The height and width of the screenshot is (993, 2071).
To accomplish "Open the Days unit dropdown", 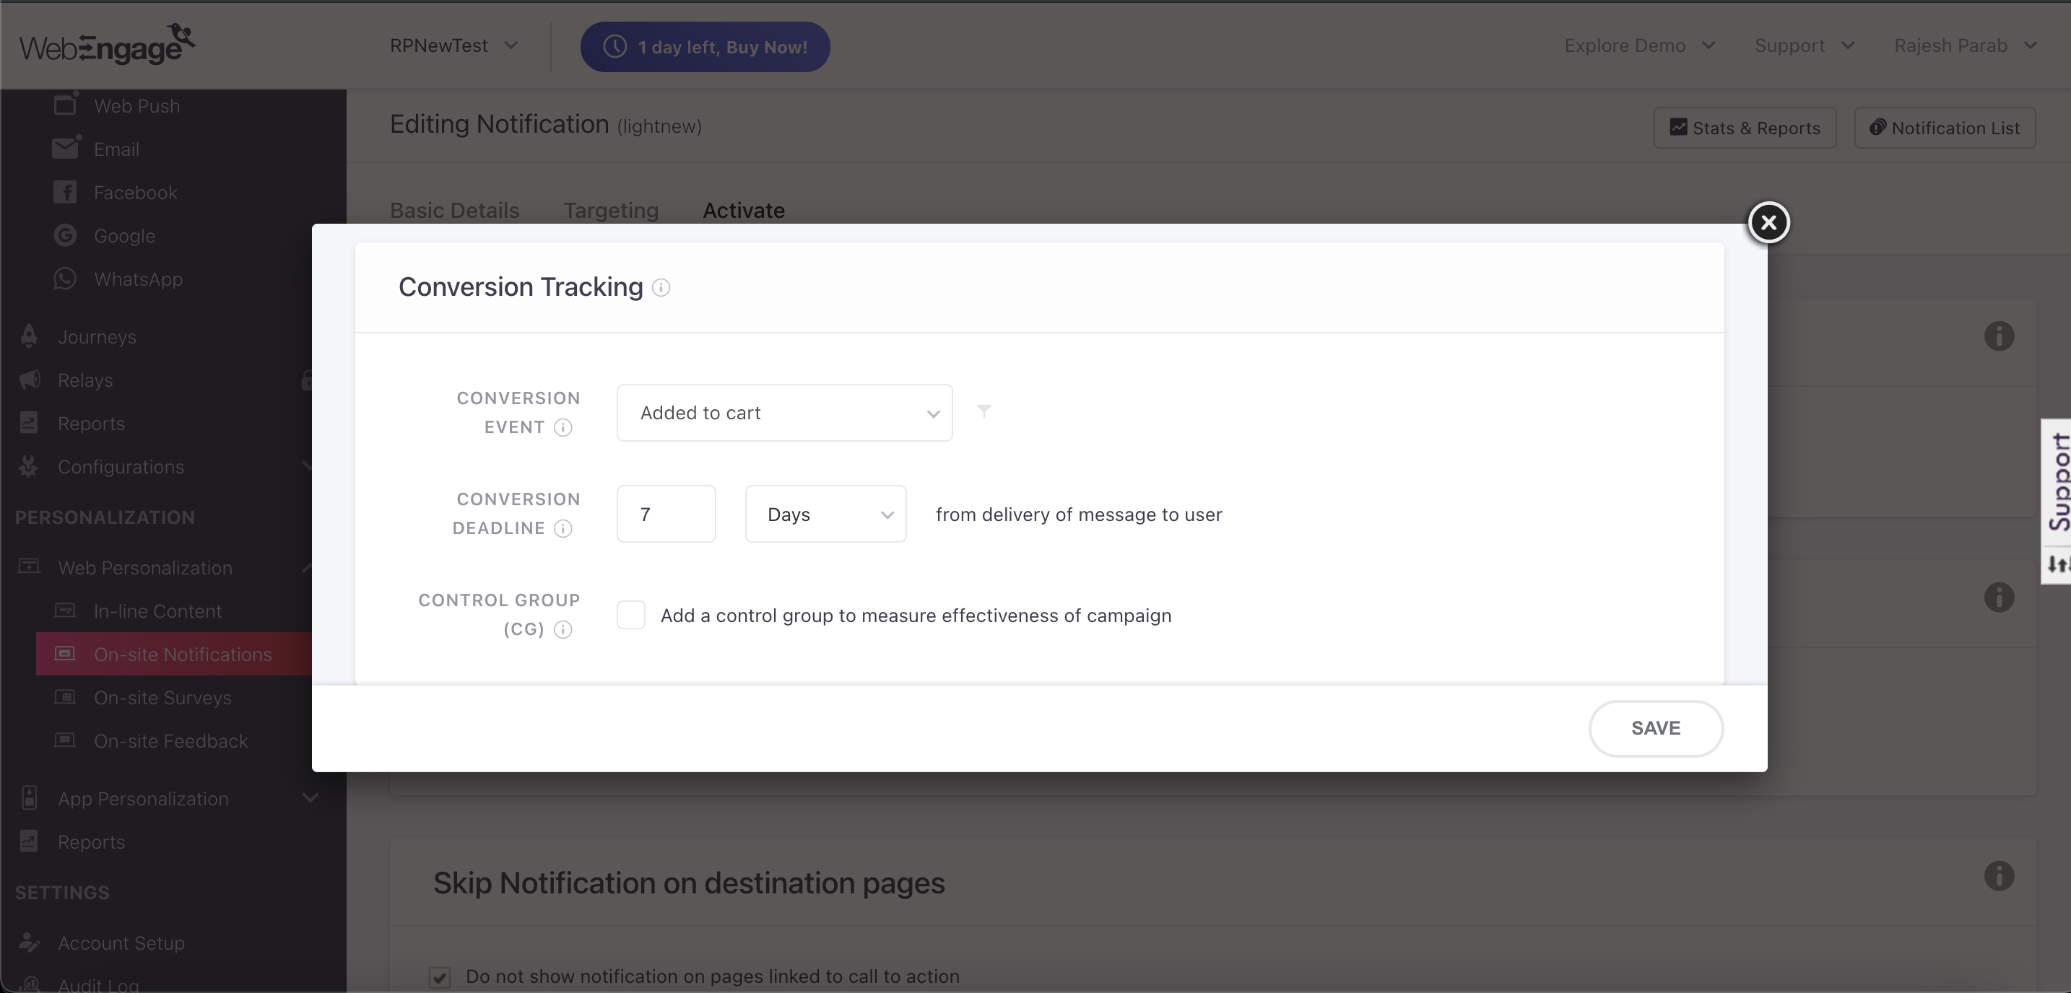I will 825,514.
